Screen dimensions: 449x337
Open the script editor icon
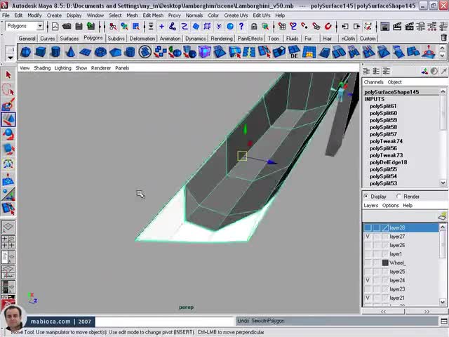coord(444,321)
